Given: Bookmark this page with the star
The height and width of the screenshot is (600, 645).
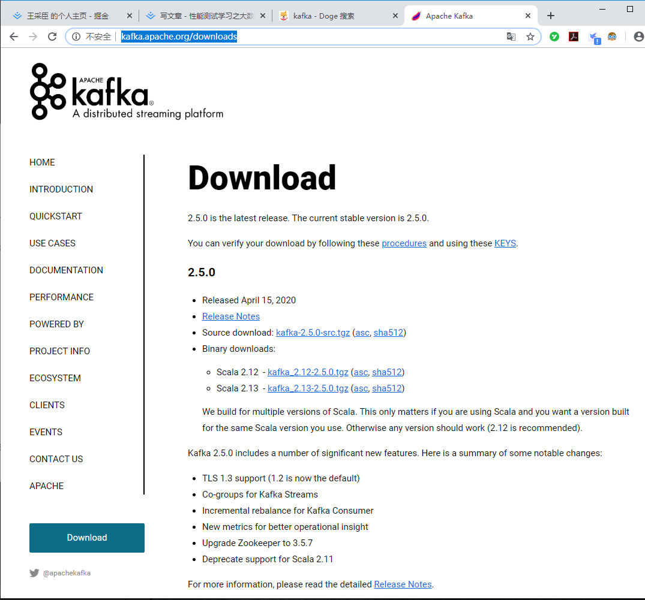Looking at the screenshot, I should pyautogui.click(x=530, y=37).
